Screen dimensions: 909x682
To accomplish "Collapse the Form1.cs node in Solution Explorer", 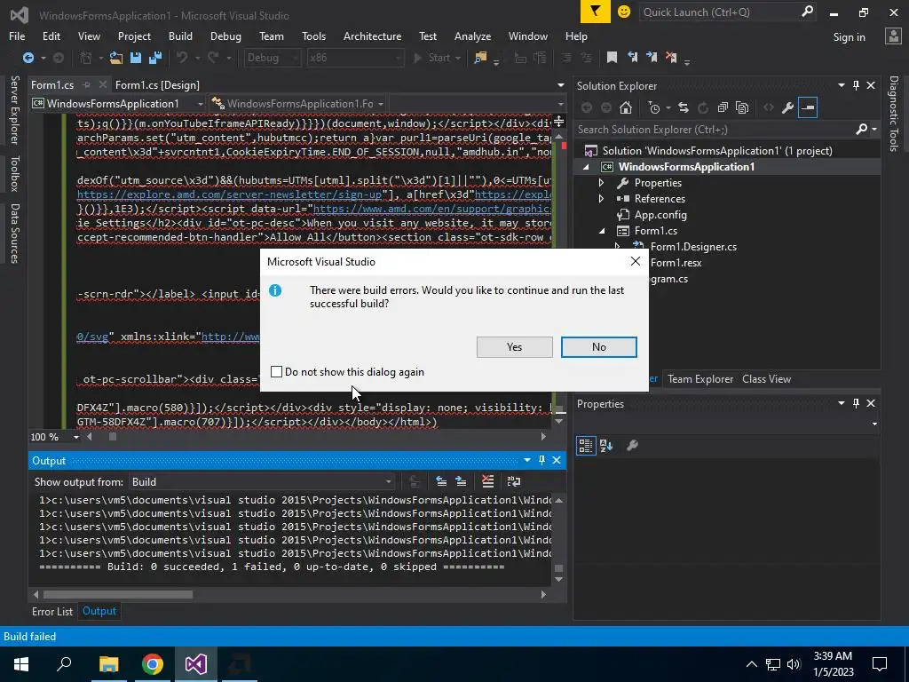I will (602, 231).
